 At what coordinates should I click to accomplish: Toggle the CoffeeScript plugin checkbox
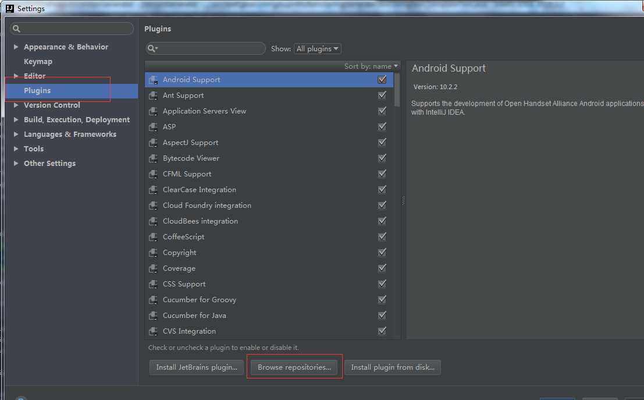(x=382, y=236)
